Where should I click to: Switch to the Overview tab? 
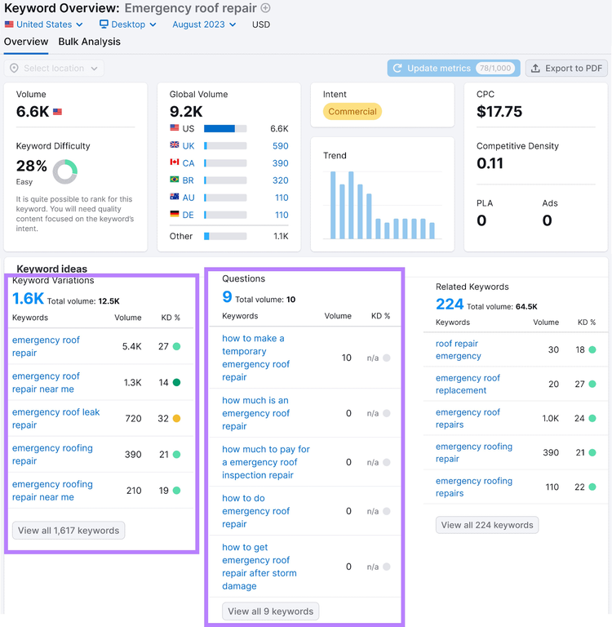(x=26, y=42)
